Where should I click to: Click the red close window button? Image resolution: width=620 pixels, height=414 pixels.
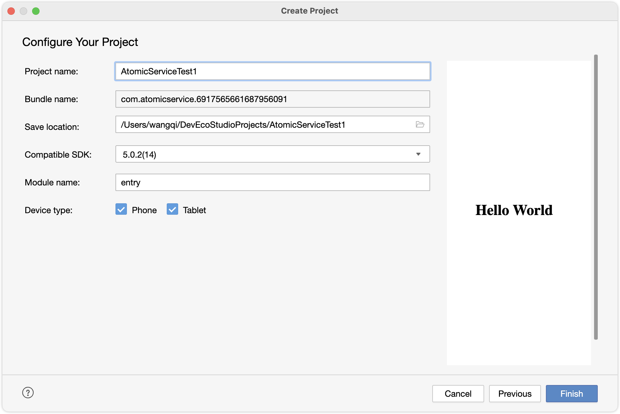(x=11, y=11)
